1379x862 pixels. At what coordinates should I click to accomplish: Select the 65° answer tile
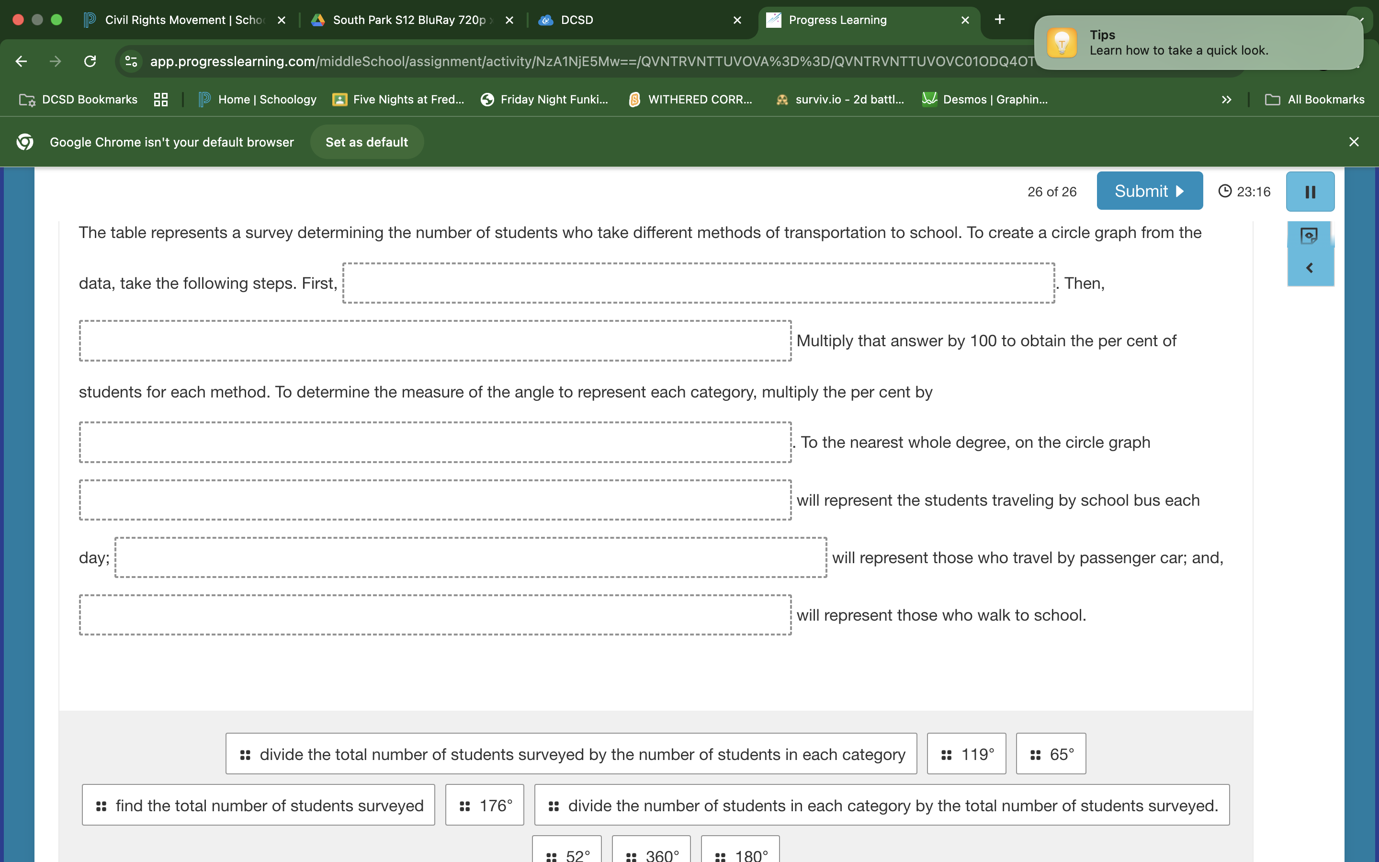tap(1051, 754)
